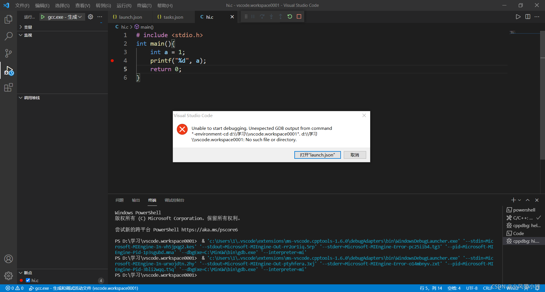Click the debug toolbar drag handle

pos(246,16)
